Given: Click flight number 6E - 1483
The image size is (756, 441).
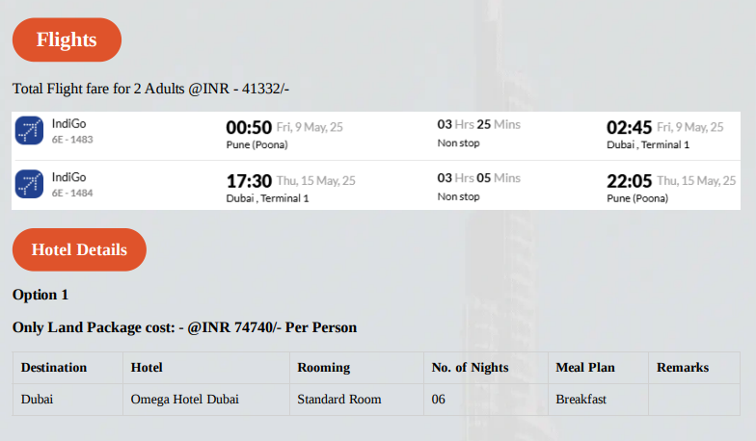Looking at the screenshot, I should [x=72, y=140].
